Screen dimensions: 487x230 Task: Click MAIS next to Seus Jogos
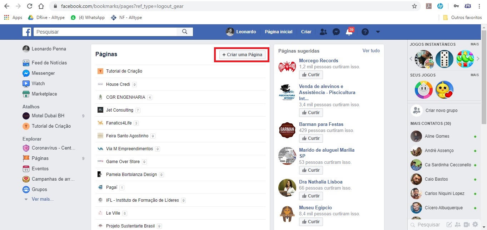(x=475, y=75)
